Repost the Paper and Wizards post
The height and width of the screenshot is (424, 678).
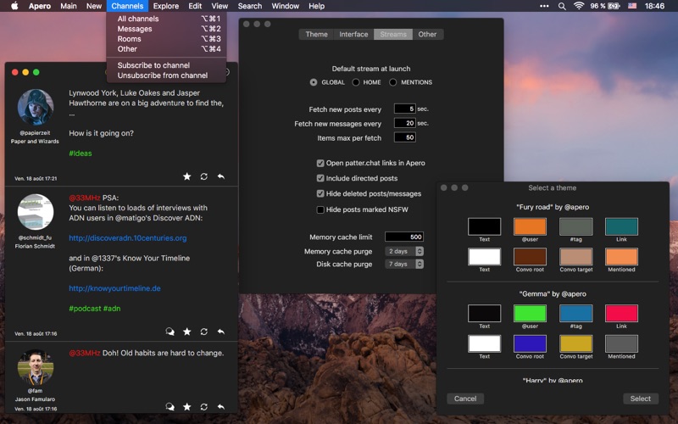[x=204, y=176]
